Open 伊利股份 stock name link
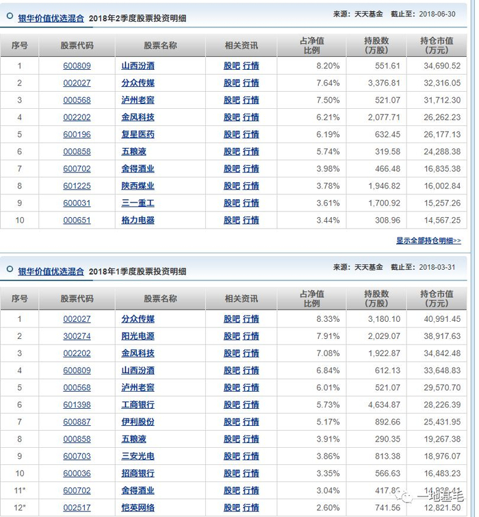 click(x=138, y=422)
